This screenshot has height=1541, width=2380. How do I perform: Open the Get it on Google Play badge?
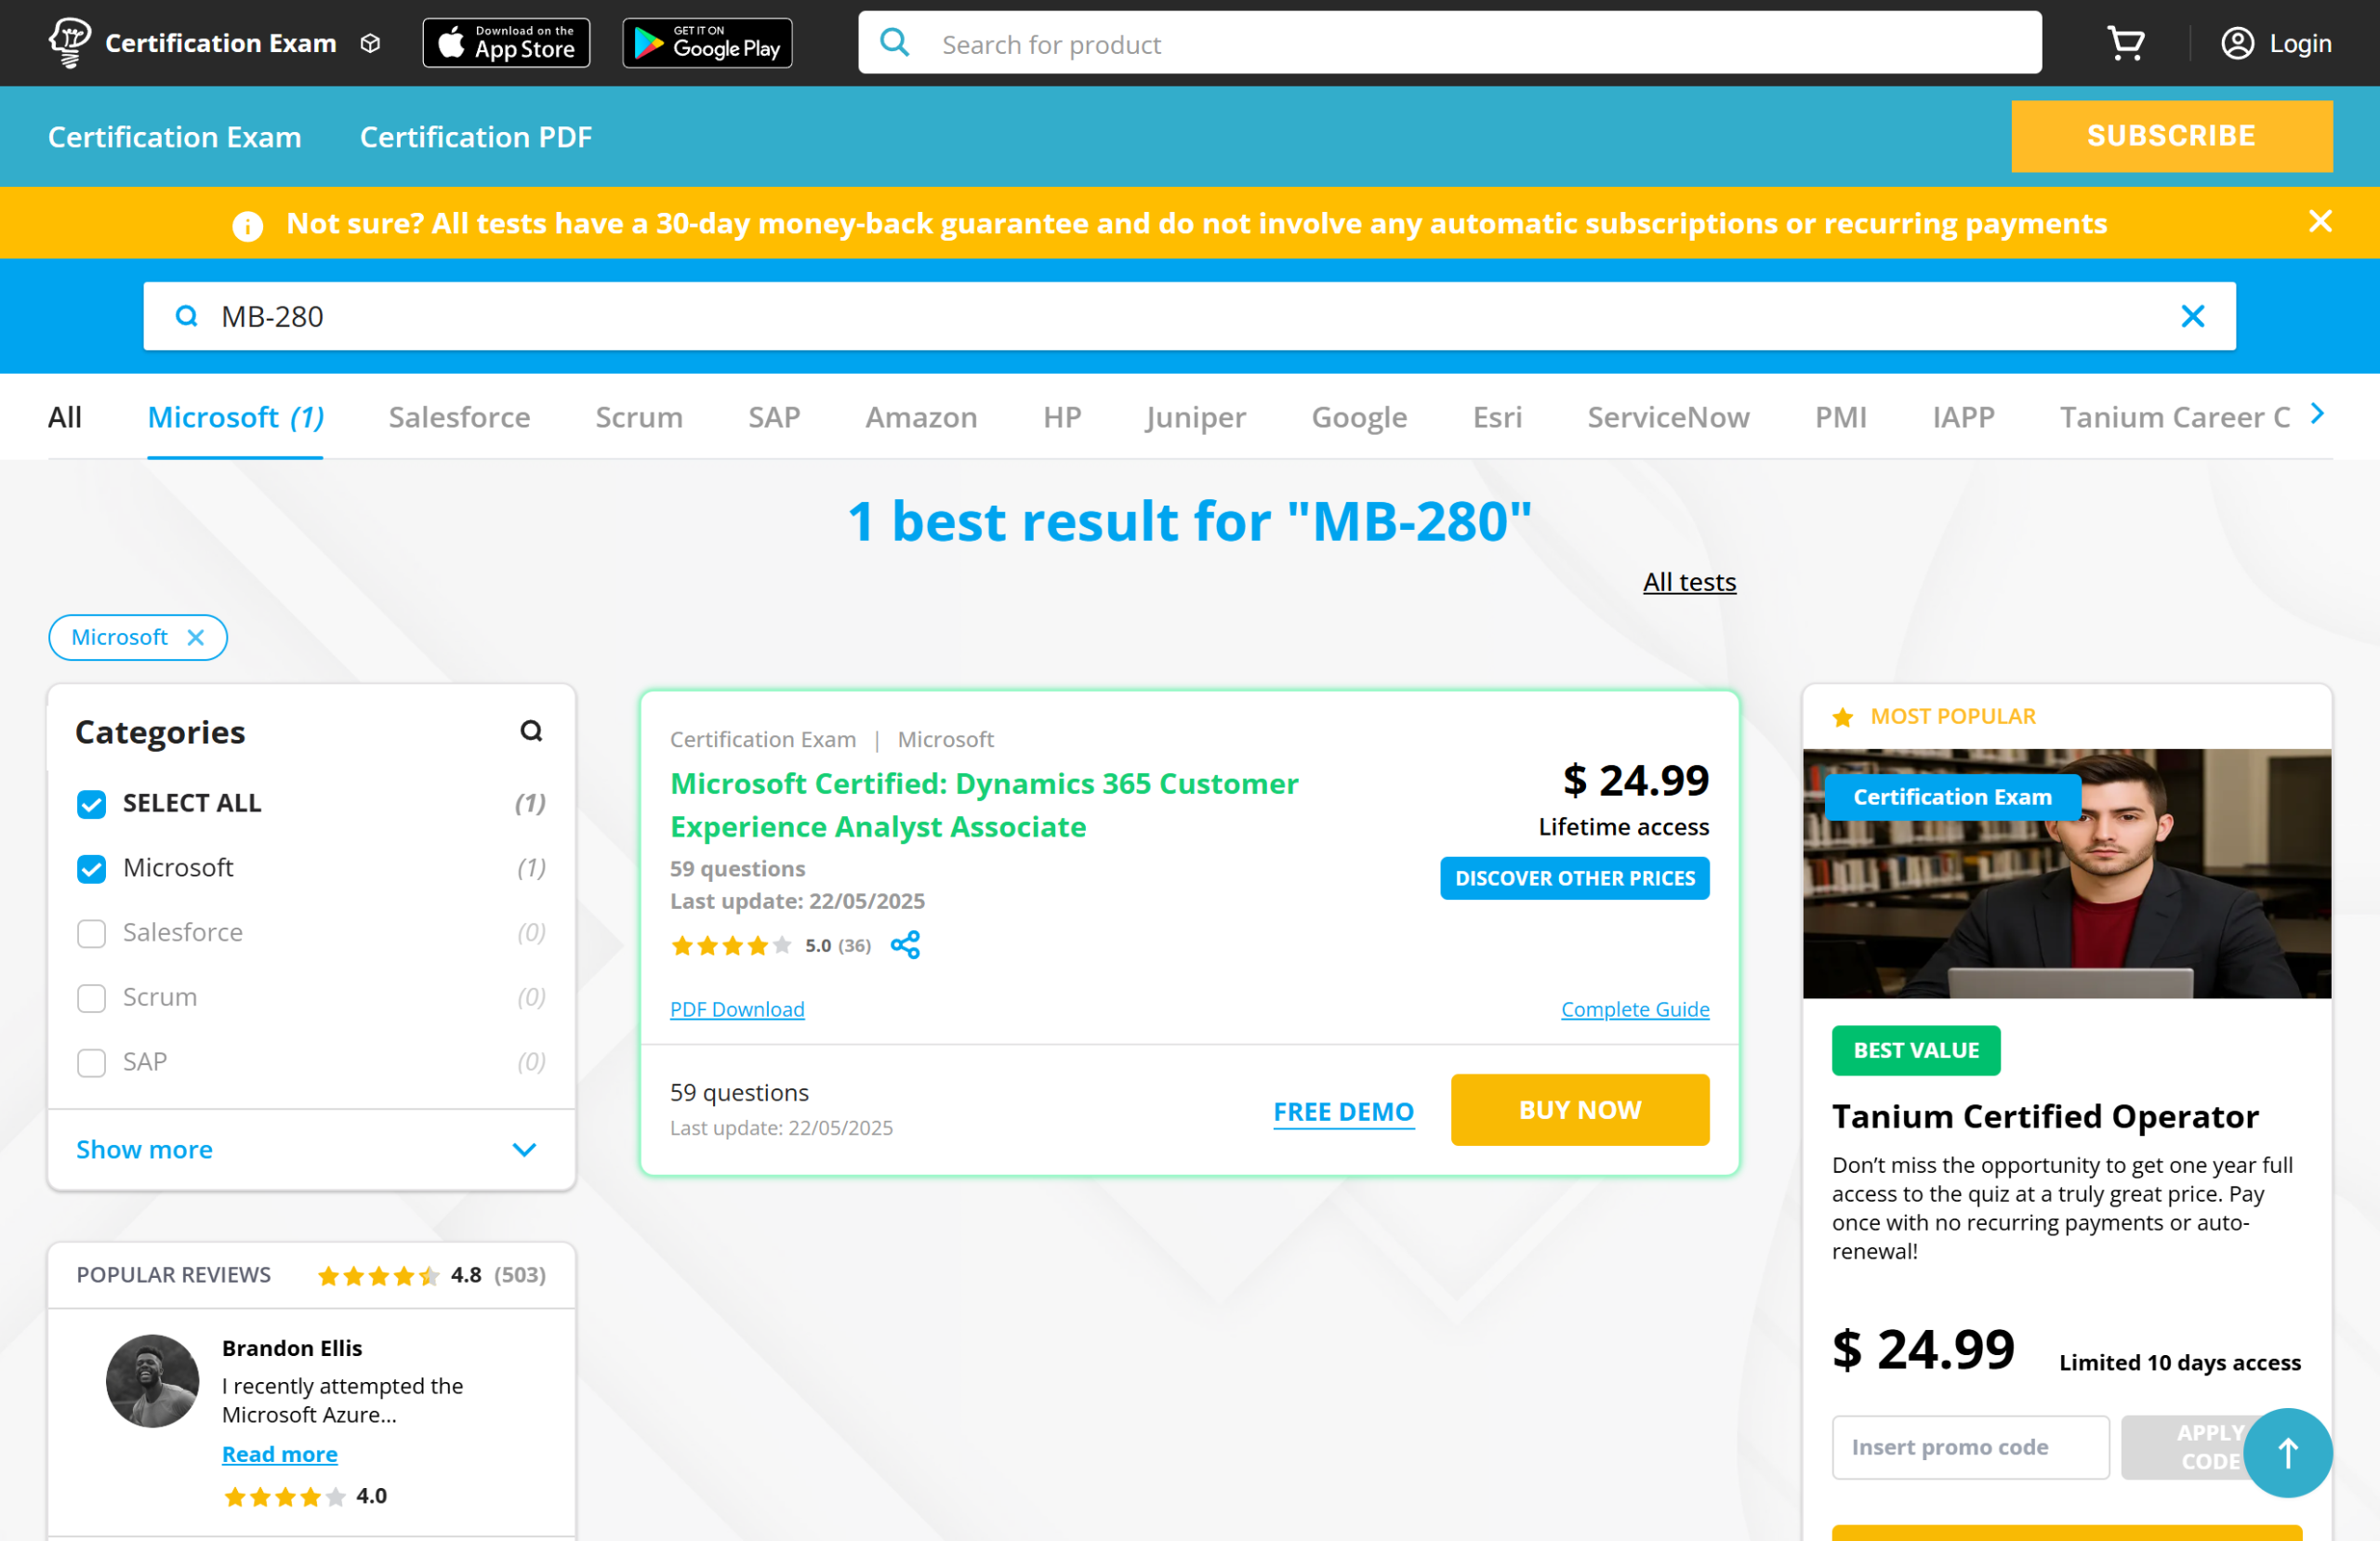point(707,43)
